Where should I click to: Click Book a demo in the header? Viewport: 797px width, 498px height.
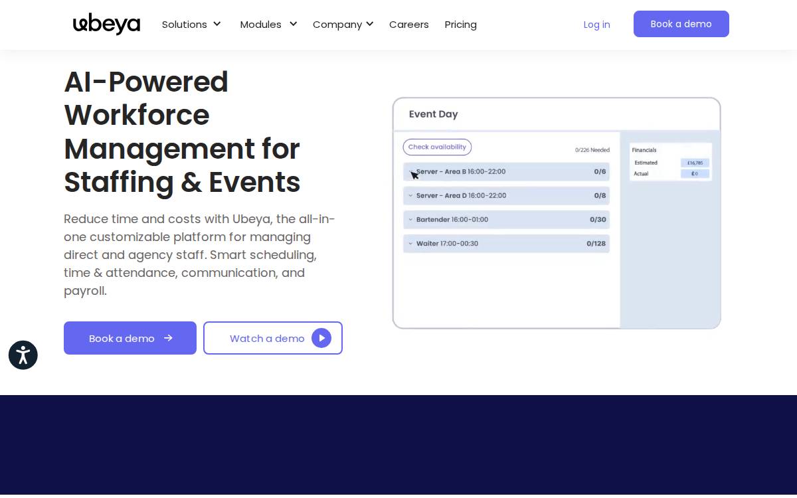(681, 24)
